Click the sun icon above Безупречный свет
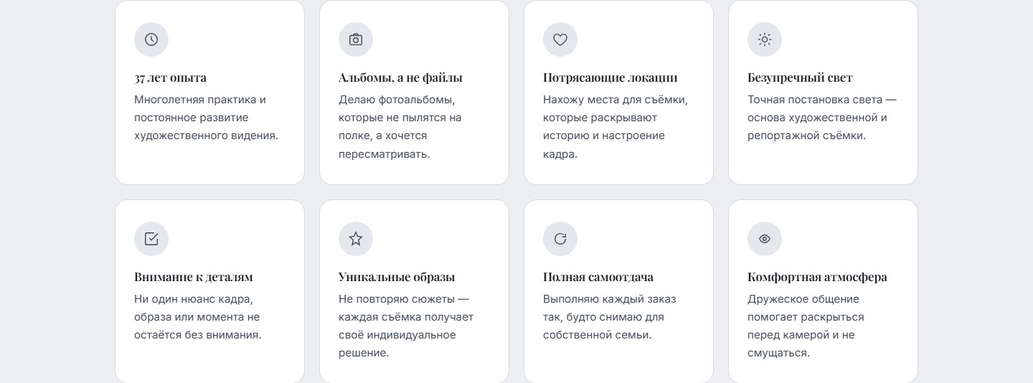This screenshot has height=383, width=1033. coord(765,39)
